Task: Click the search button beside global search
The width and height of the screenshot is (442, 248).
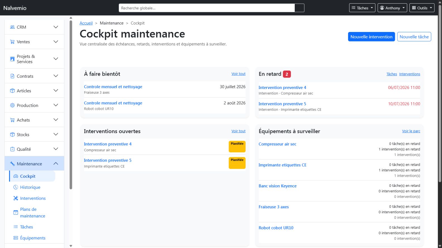Action: click(x=300, y=8)
